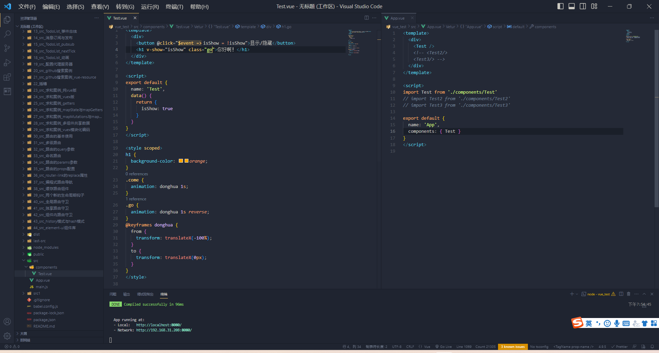Open the Local localhost:8080 link

pyautogui.click(x=159, y=325)
